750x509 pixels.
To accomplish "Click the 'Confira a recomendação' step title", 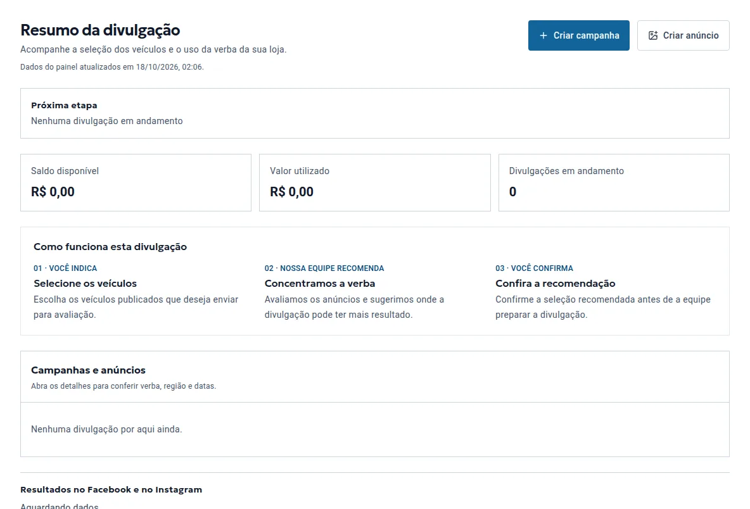I will 556,284.
